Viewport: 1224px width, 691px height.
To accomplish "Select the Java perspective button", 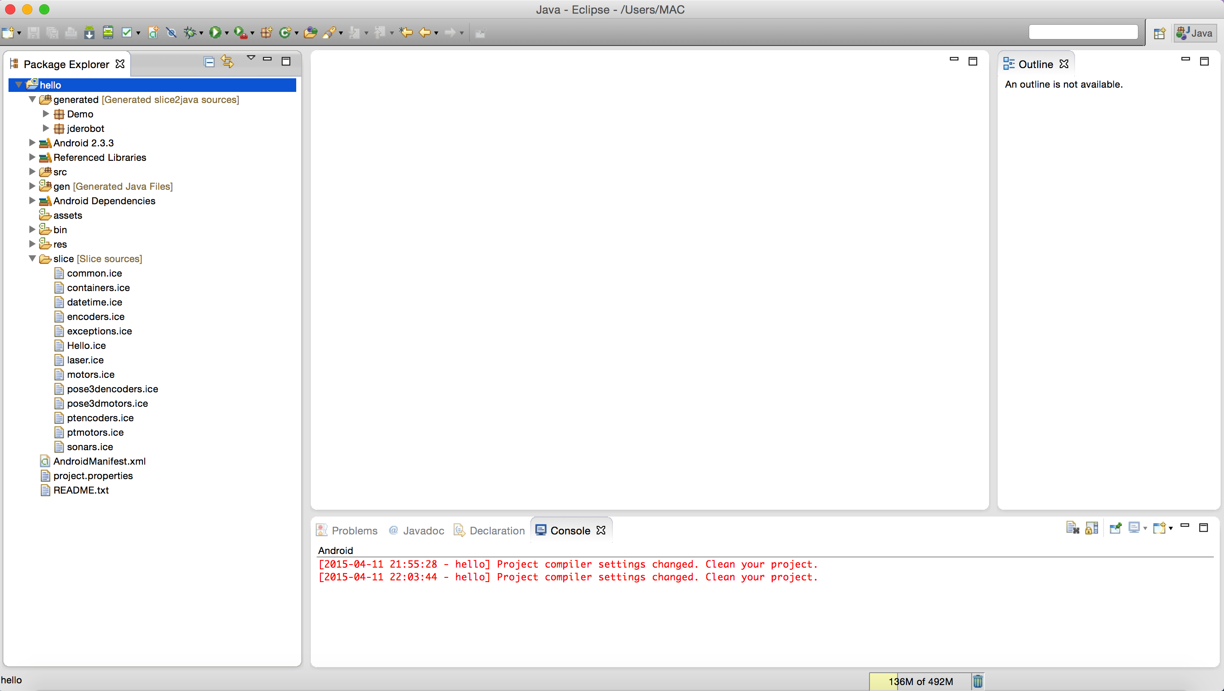I will (1195, 33).
